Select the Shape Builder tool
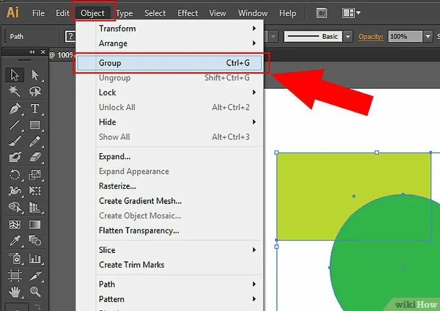Screen dimensions: 440x311 pos(15,208)
